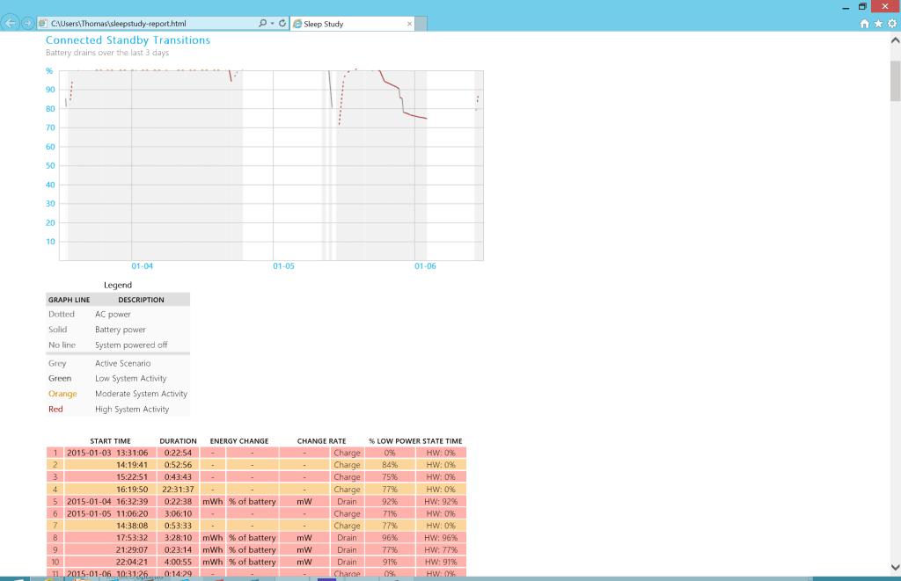901x581 pixels.
Task: Click the AC power legend entry
Action: (113, 315)
